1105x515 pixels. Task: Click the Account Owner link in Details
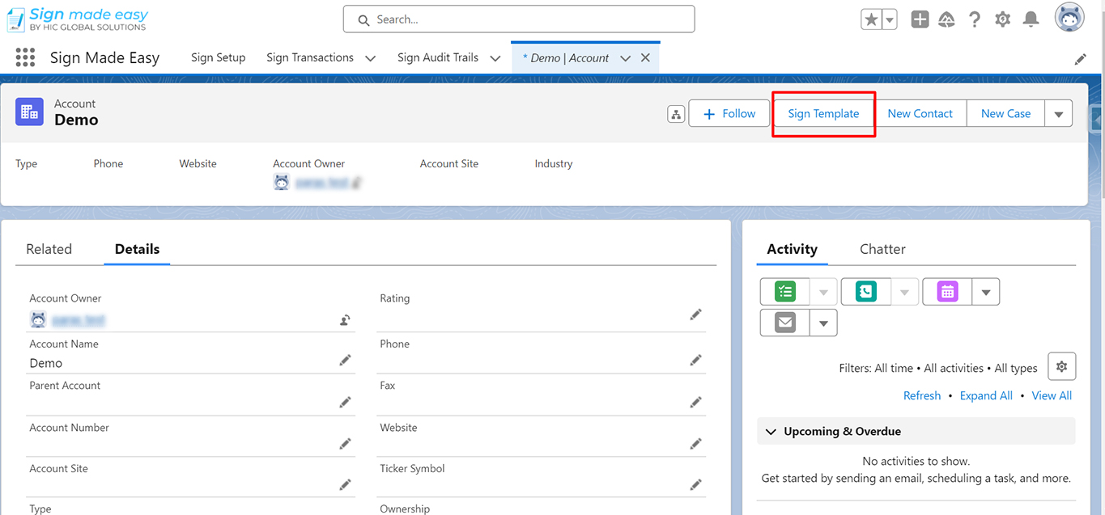coord(79,320)
